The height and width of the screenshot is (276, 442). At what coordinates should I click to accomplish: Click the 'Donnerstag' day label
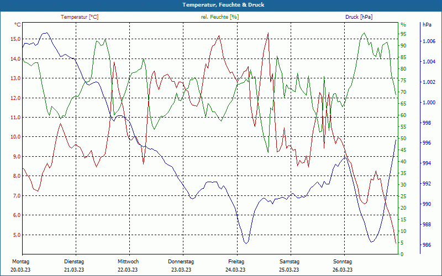(x=181, y=262)
